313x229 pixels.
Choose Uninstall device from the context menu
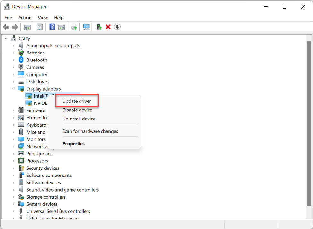[x=79, y=119]
